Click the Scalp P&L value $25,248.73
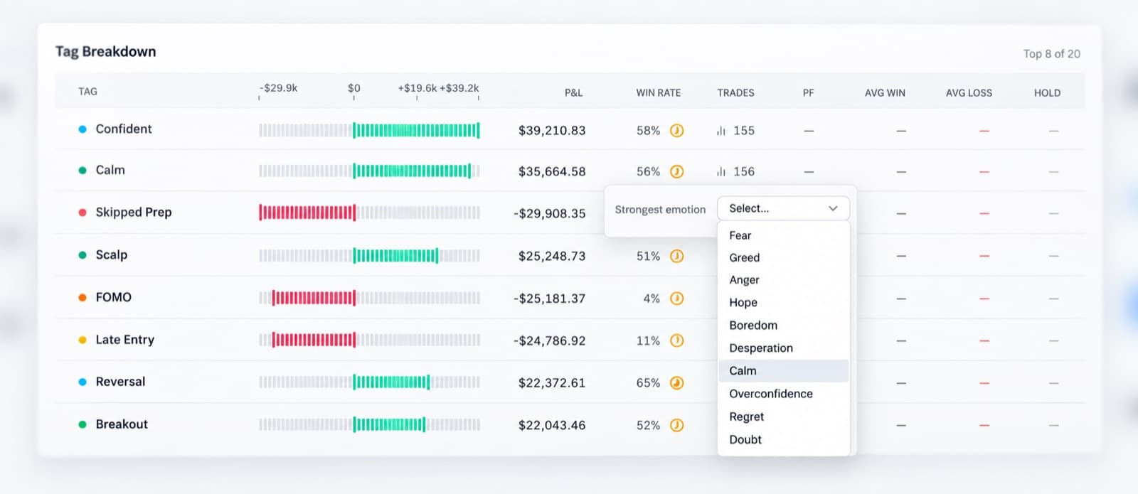 (552, 256)
